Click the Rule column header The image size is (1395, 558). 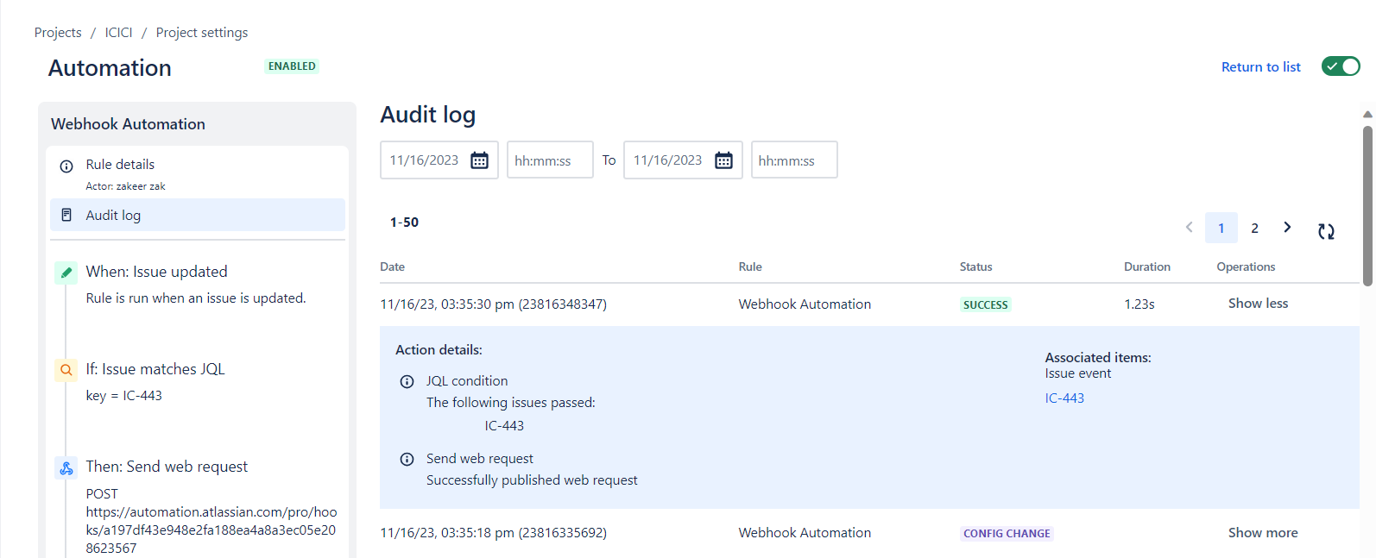[x=750, y=267]
